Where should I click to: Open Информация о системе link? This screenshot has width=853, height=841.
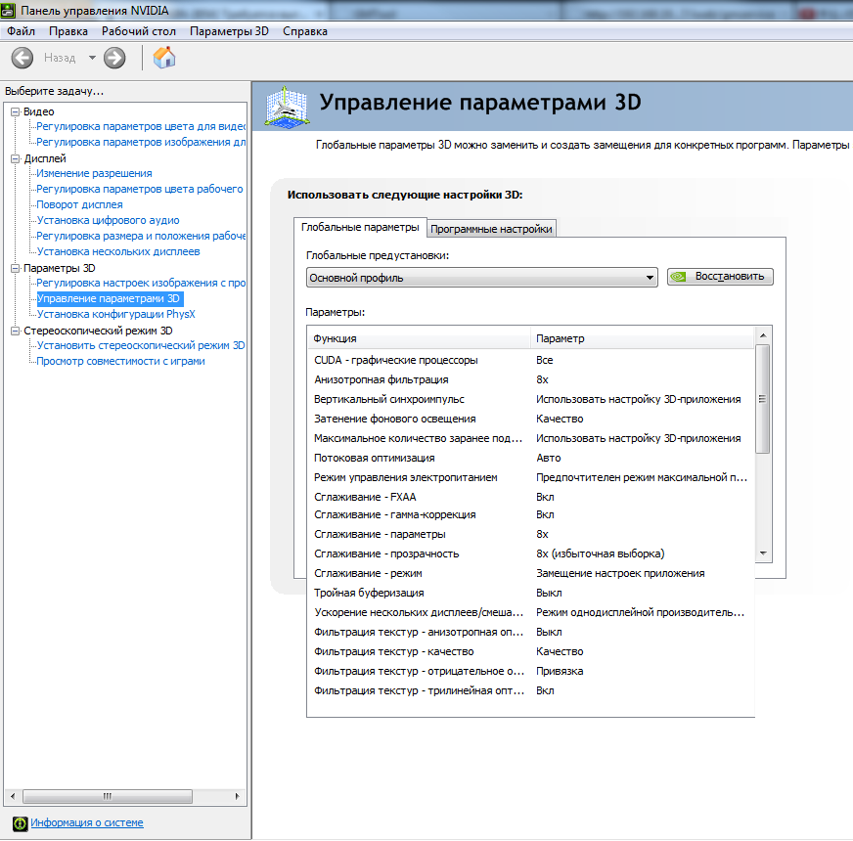click(x=87, y=823)
